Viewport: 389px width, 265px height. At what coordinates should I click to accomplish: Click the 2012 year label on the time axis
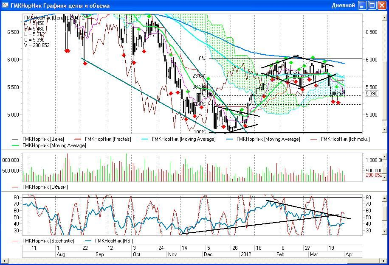tap(246, 254)
